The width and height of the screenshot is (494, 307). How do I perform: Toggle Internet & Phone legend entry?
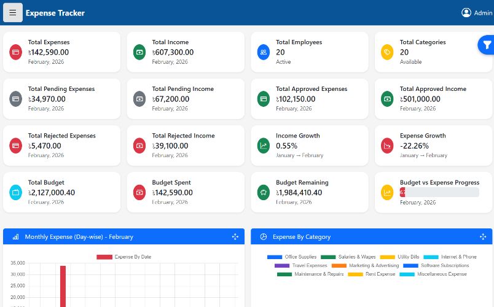(450, 257)
